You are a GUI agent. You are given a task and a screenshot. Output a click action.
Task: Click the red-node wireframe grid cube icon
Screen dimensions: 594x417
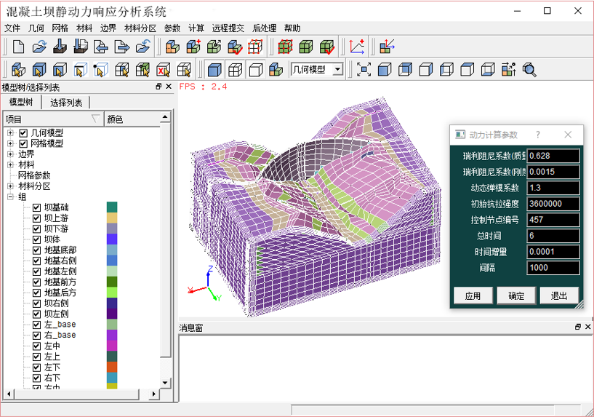pyautogui.click(x=255, y=47)
